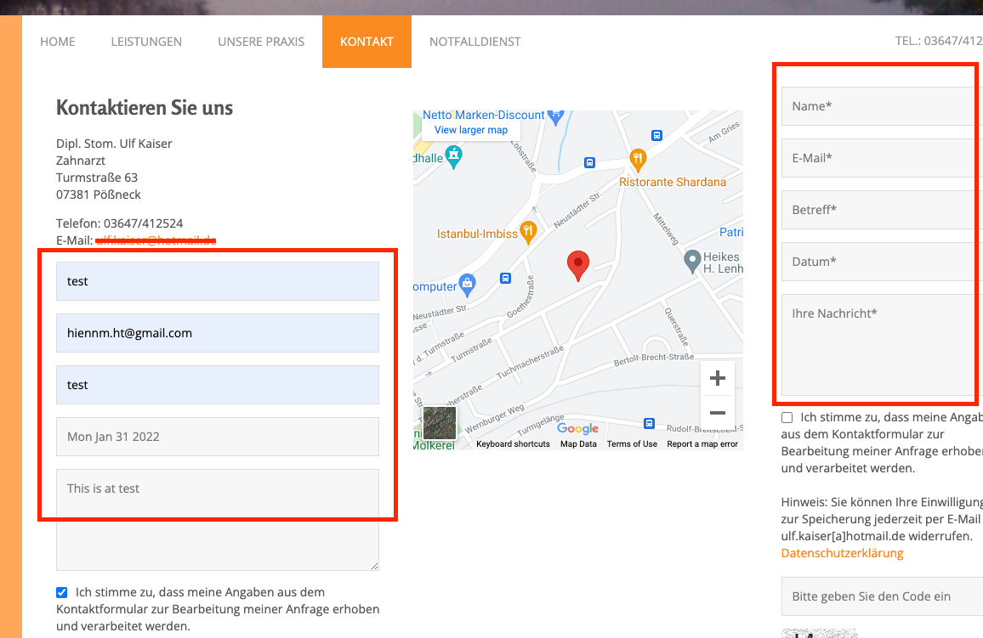Image resolution: width=983 pixels, height=638 pixels.
Task: Focus the date field showing Mon Jan 31 2022
Action: pyautogui.click(x=217, y=437)
